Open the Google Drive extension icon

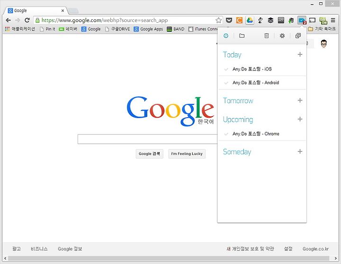(x=250, y=20)
